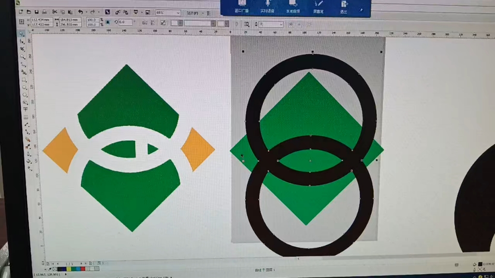Select the Freehand curve tool
This screenshot has height=278, width=495.
click(x=23, y=64)
